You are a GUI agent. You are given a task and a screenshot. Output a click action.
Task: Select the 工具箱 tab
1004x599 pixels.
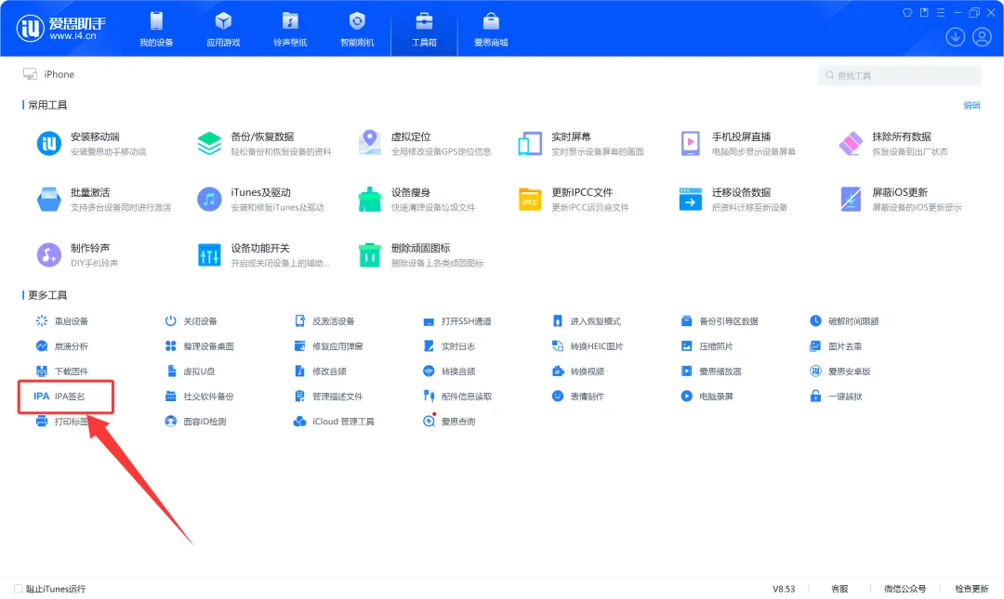point(424,29)
